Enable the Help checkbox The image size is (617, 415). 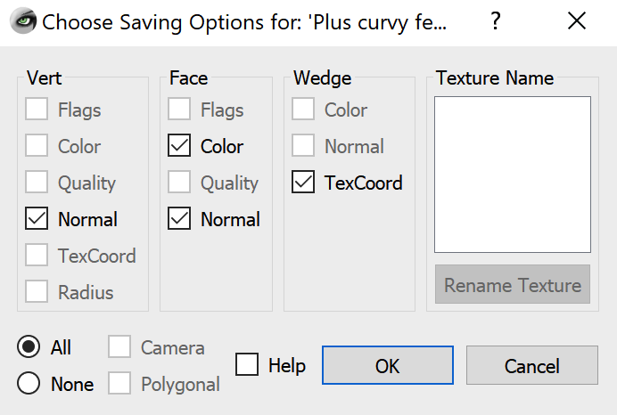pyautogui.click(x=248, y=365)
